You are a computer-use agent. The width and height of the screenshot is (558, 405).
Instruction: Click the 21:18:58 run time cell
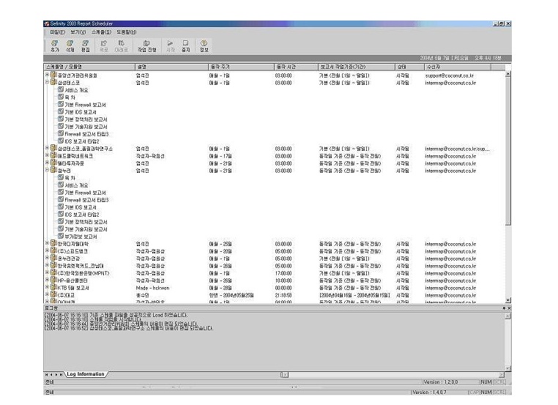point(283,295)
